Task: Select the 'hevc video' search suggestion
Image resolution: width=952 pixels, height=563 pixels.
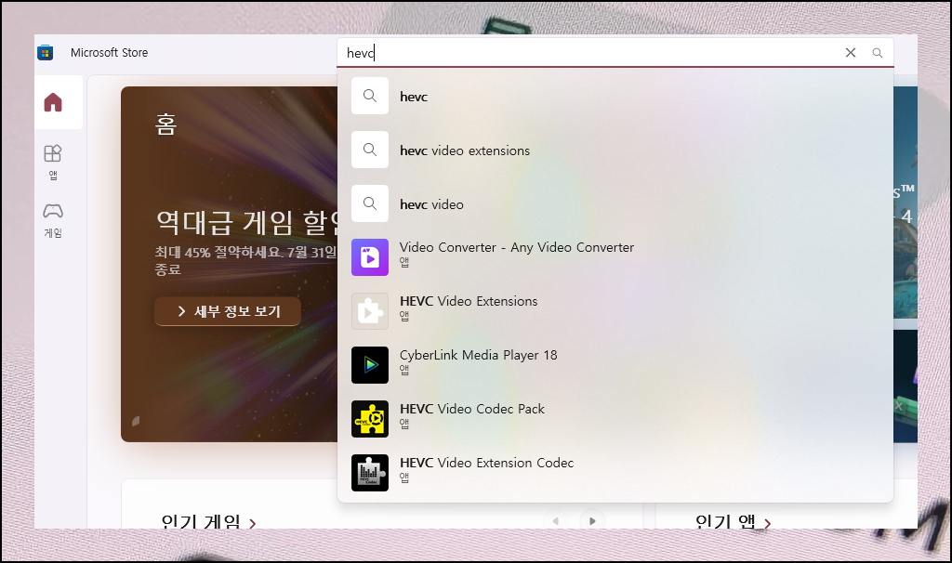Action: (x=615, y=203)
